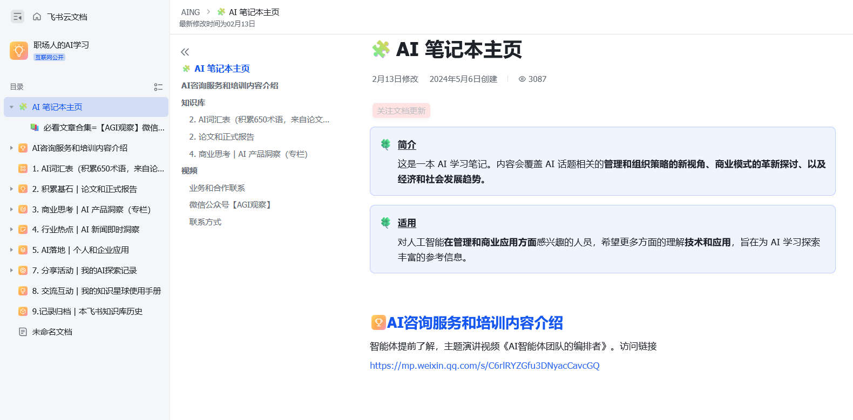853x420 pixels.
Task: Open the mp.weixin.qq.com article link
Action: click(485, 366)
